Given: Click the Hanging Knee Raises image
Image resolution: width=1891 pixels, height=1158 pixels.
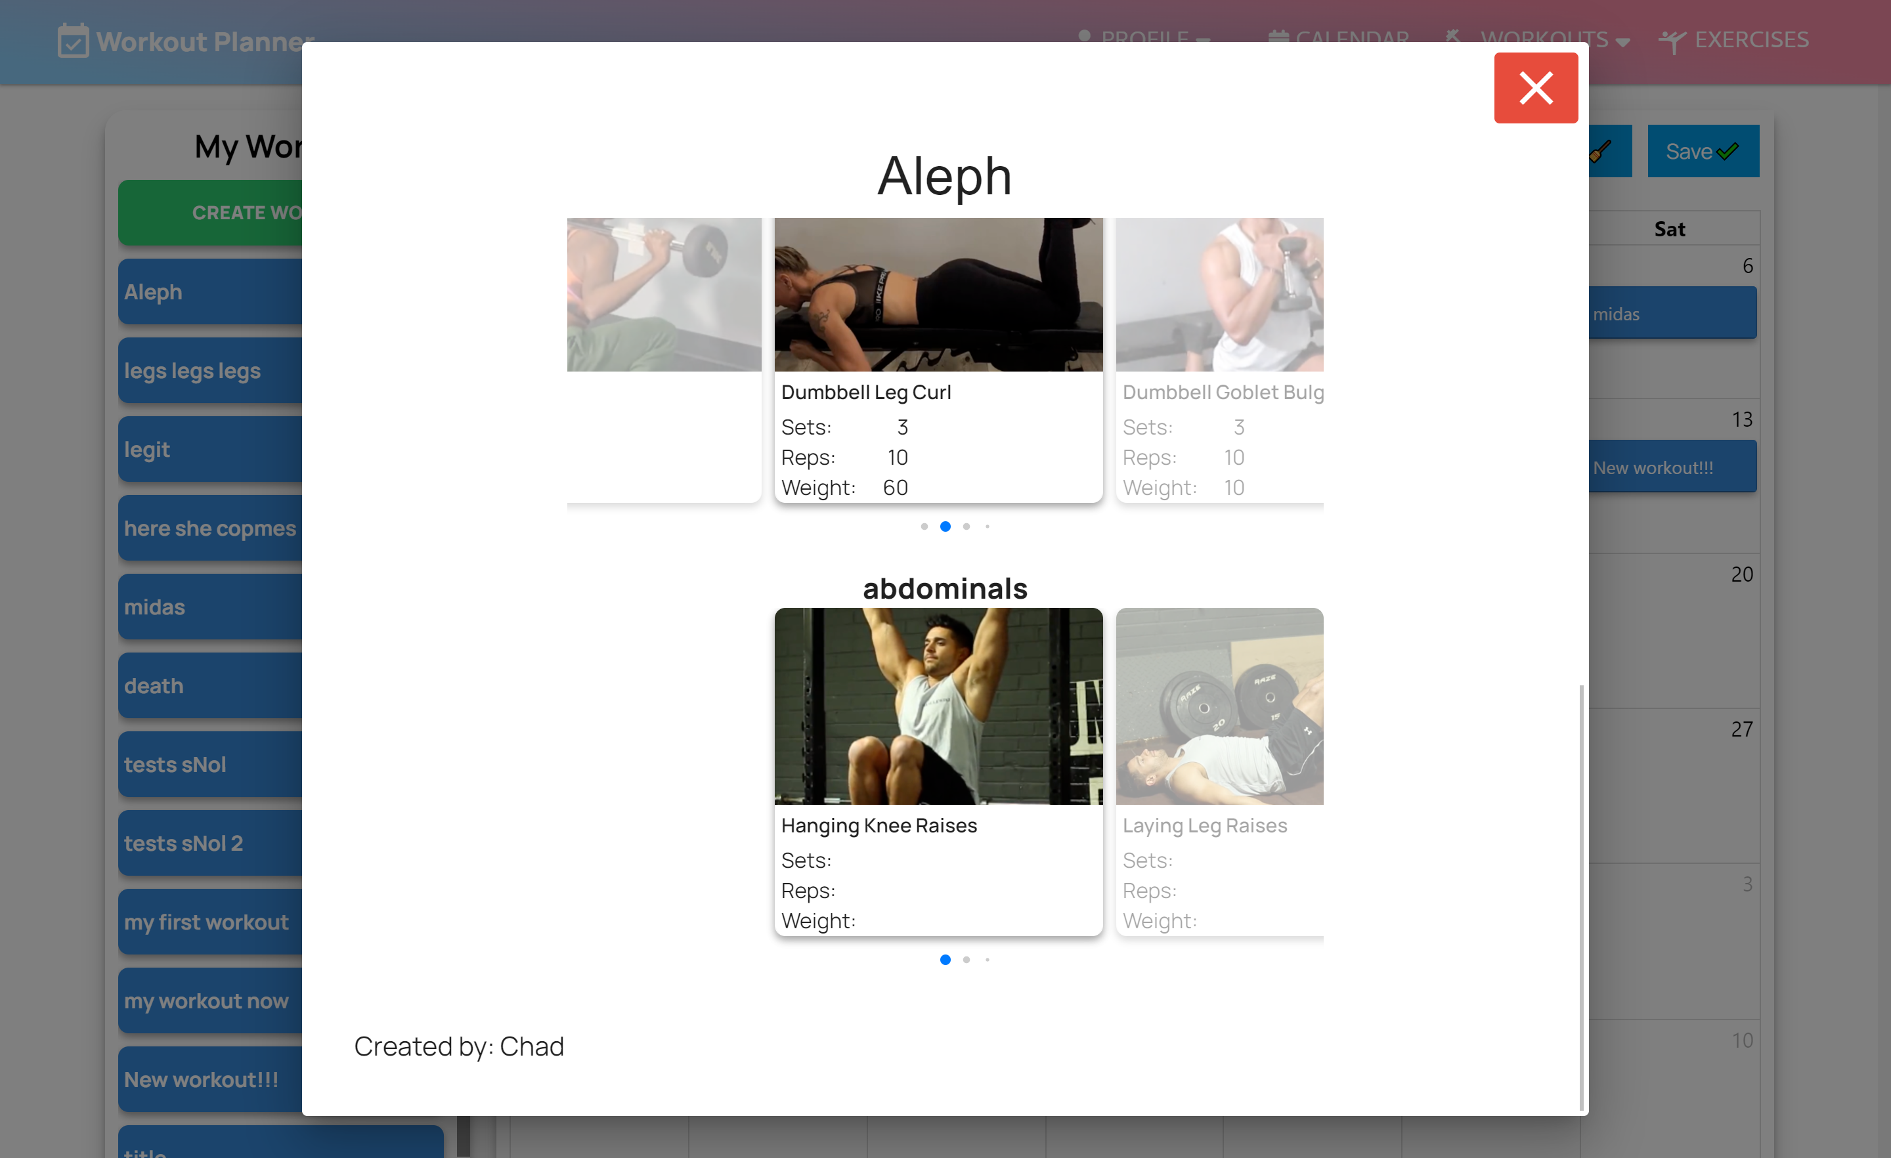Looking at the screenshot, I should pos(938,706).
